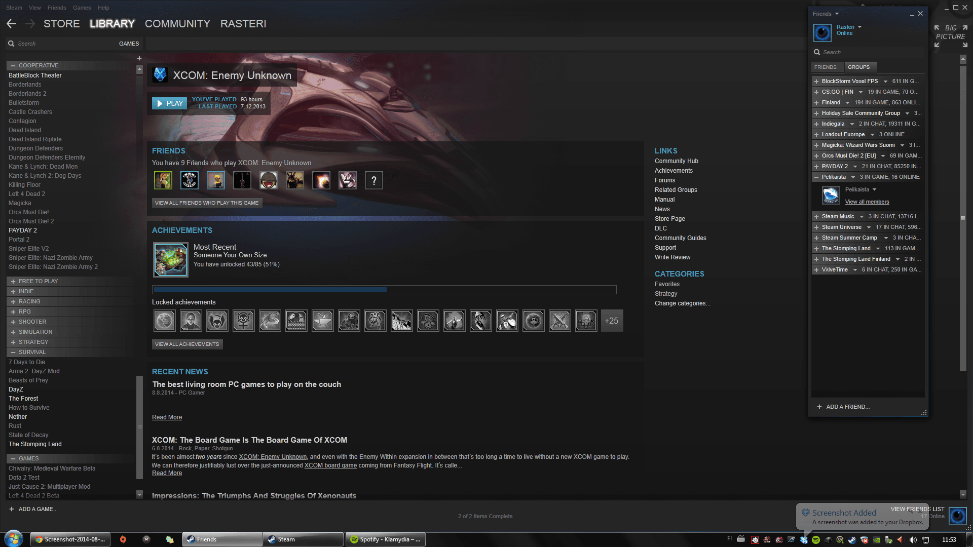Viewport: 973px width, 547px height.
Task: Open the Friends window title dropdown
Action: (x=837, y=14)
